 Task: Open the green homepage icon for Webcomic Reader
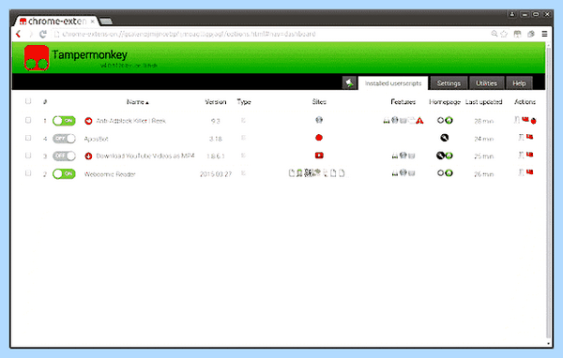[x=449, y=172]
